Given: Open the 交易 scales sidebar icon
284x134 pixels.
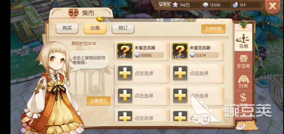Looking at the screenshot, I should coord(243,41).
